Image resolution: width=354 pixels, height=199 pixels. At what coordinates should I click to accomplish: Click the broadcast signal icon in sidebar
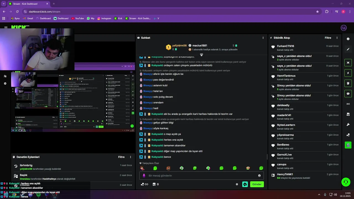click(348, 104)
